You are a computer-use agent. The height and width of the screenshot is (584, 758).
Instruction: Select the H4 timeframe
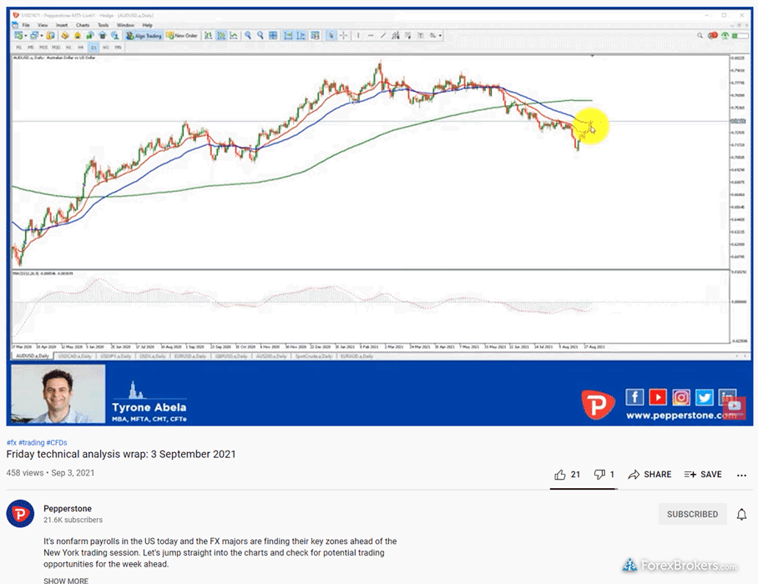pos(81,48)
